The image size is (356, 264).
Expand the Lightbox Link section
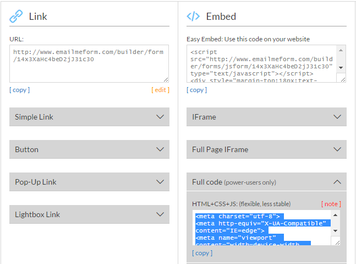89,214
